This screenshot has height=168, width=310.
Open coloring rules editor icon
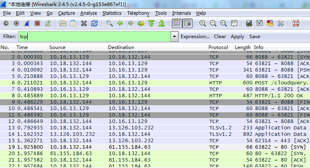click(x=270, y=23)
